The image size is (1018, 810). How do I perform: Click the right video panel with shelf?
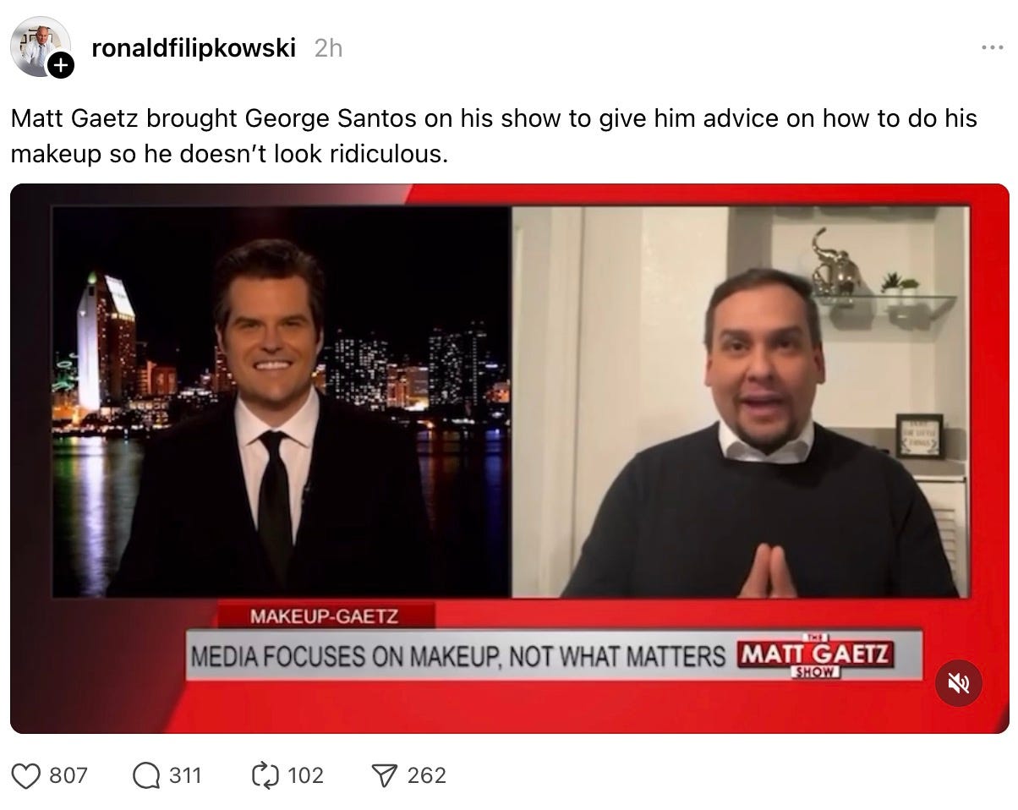pyautogui.click(x=741, y=402)
